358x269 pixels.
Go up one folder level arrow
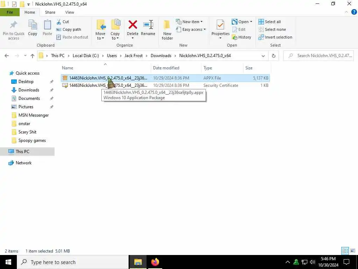33,56
